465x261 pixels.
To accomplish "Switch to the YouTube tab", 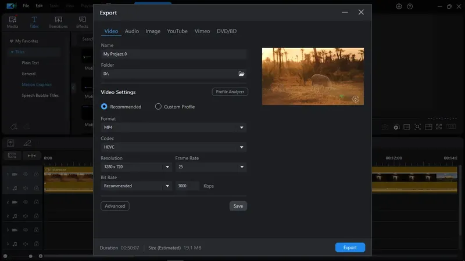I will (x=177, y=31).
